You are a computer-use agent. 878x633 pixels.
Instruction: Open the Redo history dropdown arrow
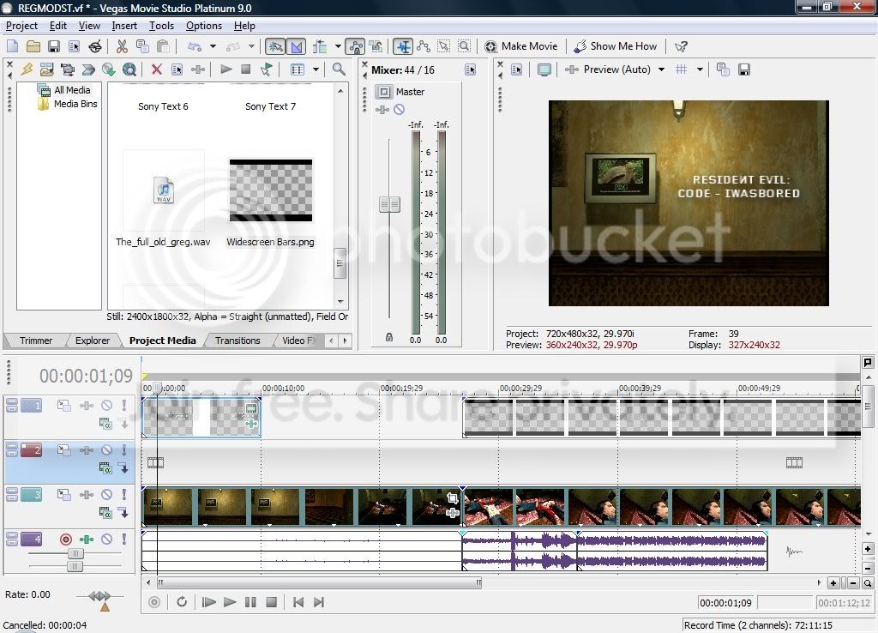251,46
